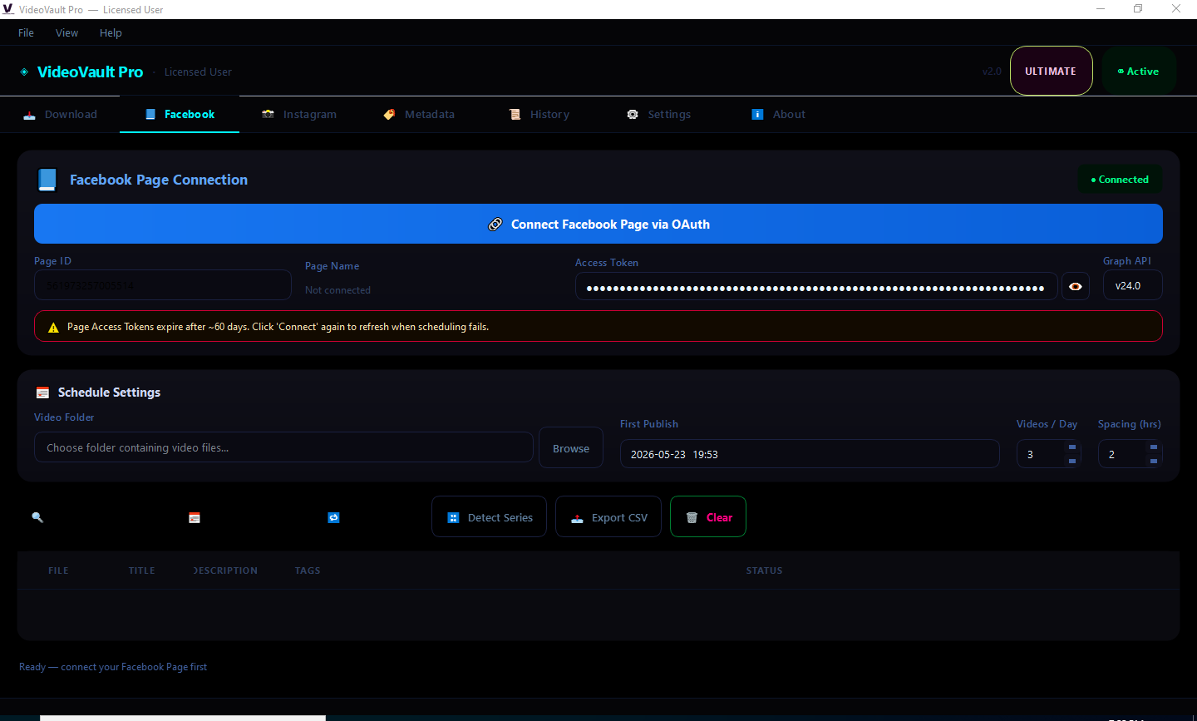Image resolution: width=1197 pixels, height=721 pixels.
Task: Click the STATUS column header
Action: (764, 570)
